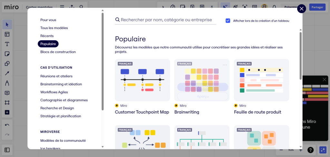Pick the connection line arrow tool

(x=7, y=74)
